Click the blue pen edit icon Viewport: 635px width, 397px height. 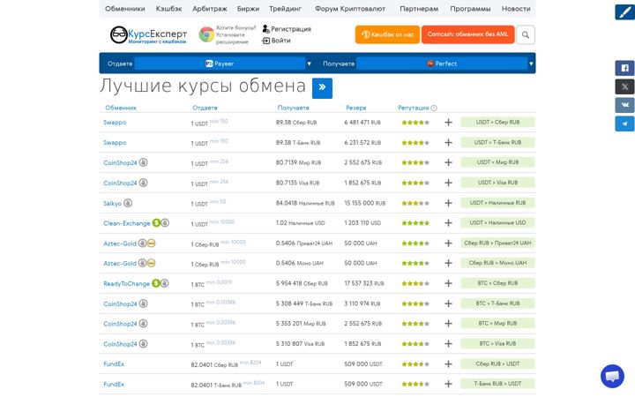pos(625,11)
